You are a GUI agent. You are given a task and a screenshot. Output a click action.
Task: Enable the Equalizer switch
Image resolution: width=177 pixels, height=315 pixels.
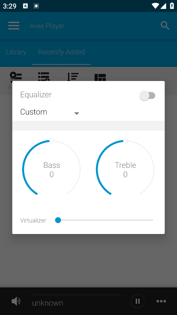click(147, 96)
